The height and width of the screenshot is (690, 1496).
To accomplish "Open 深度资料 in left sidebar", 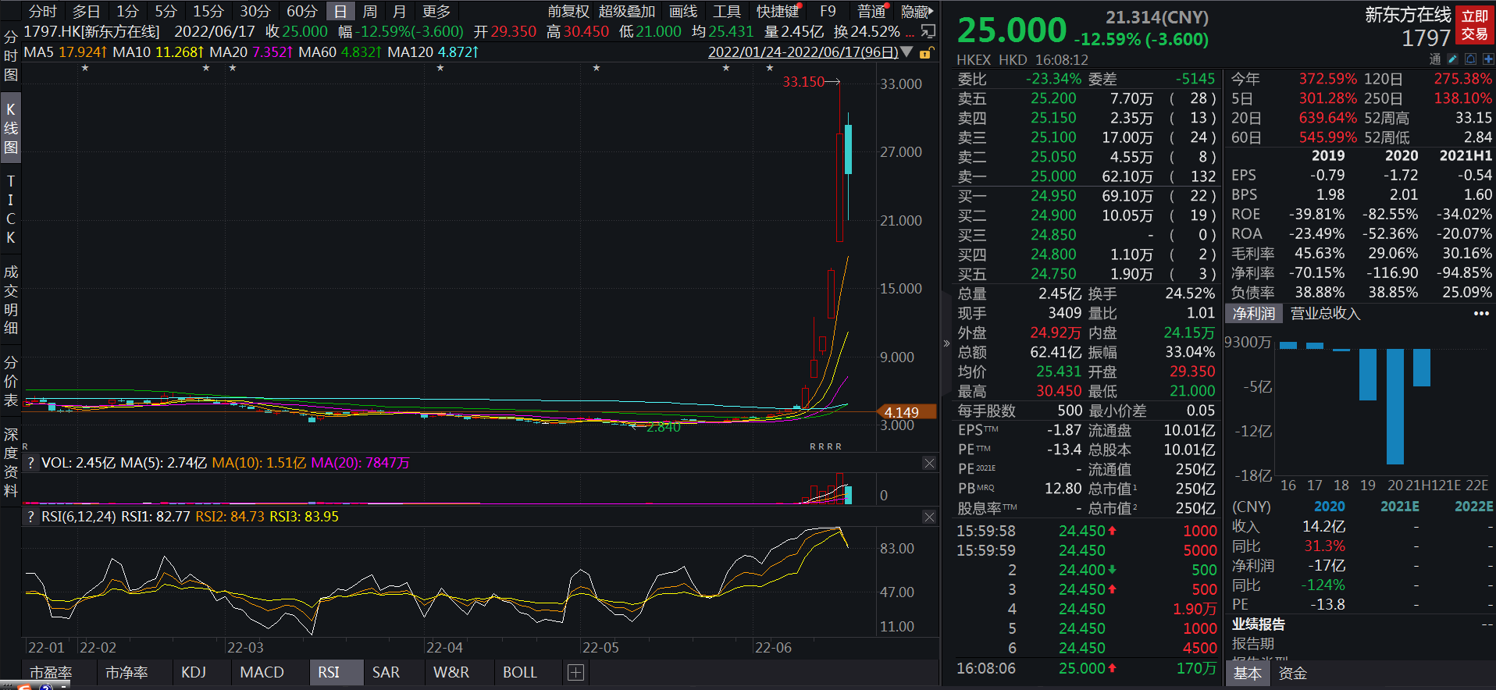I will coord(11,462).
